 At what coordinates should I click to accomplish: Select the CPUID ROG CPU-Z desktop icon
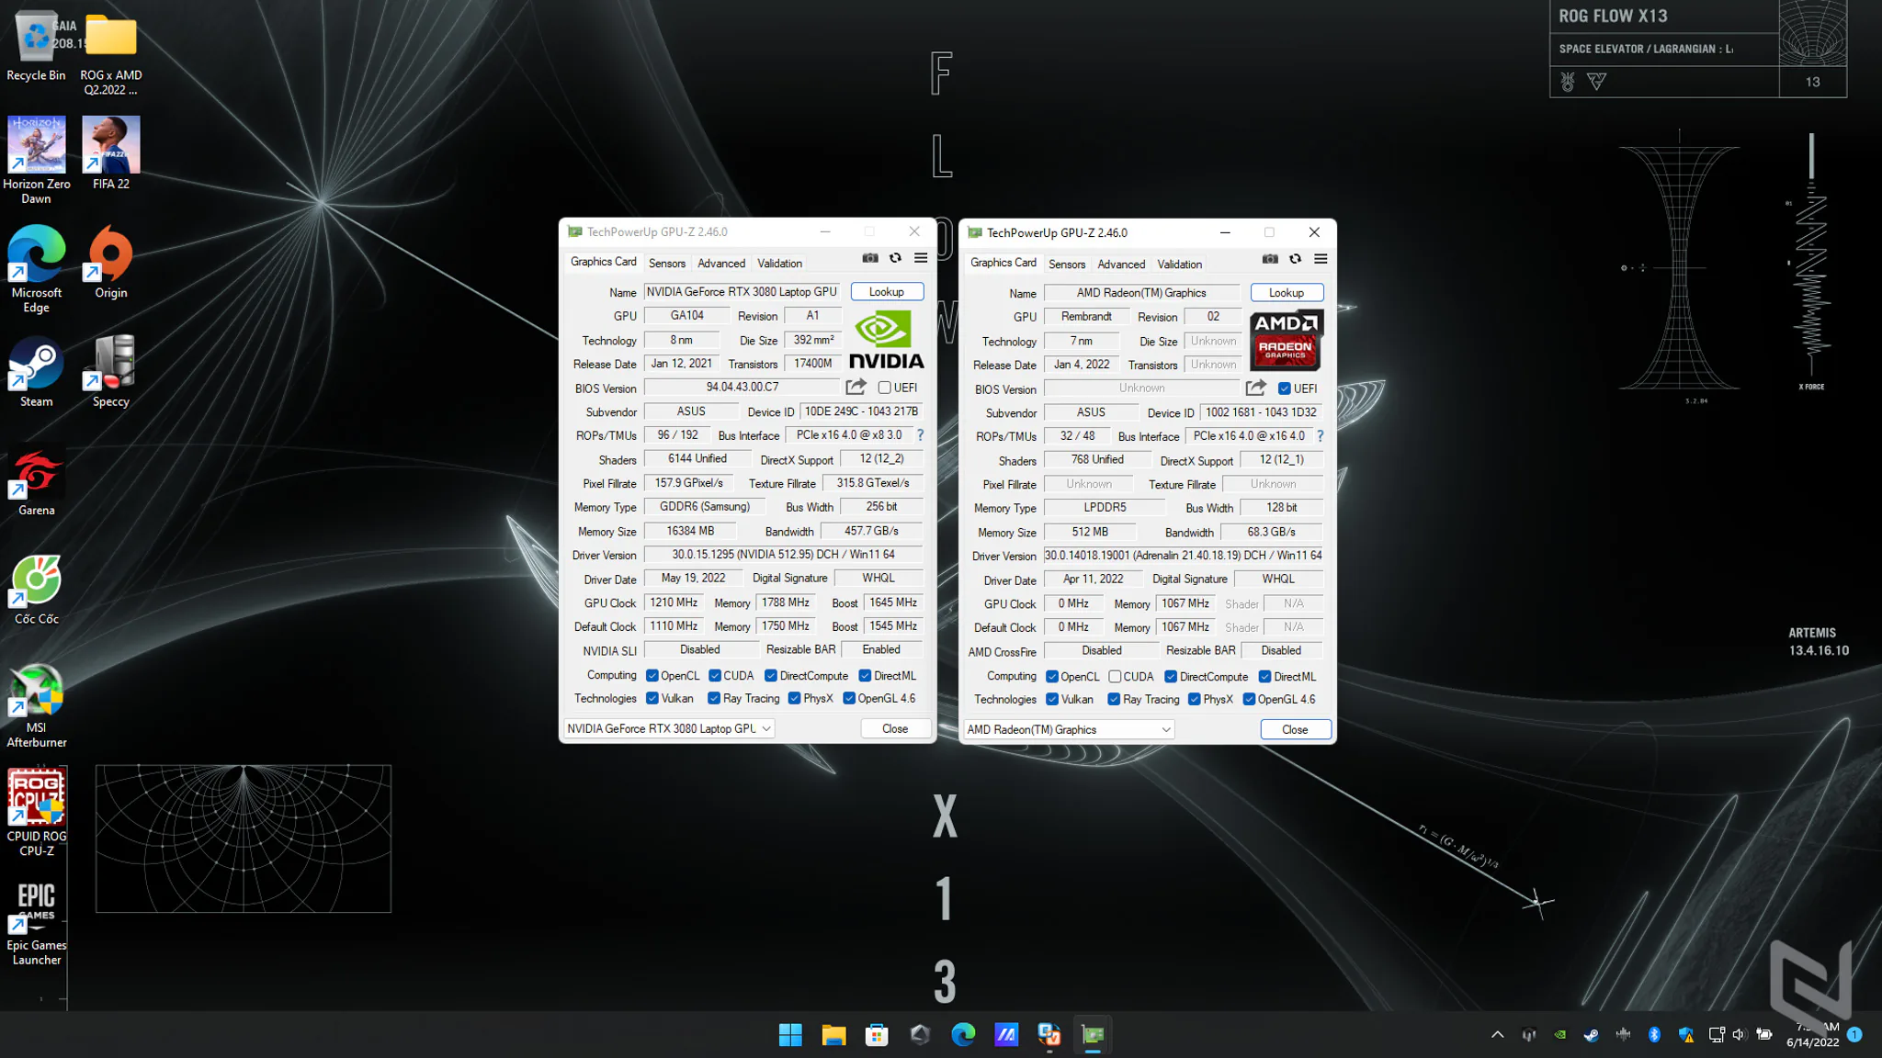coord(37,814)
